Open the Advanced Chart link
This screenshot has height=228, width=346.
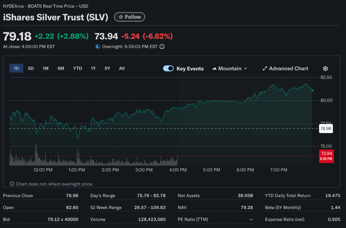289,68
